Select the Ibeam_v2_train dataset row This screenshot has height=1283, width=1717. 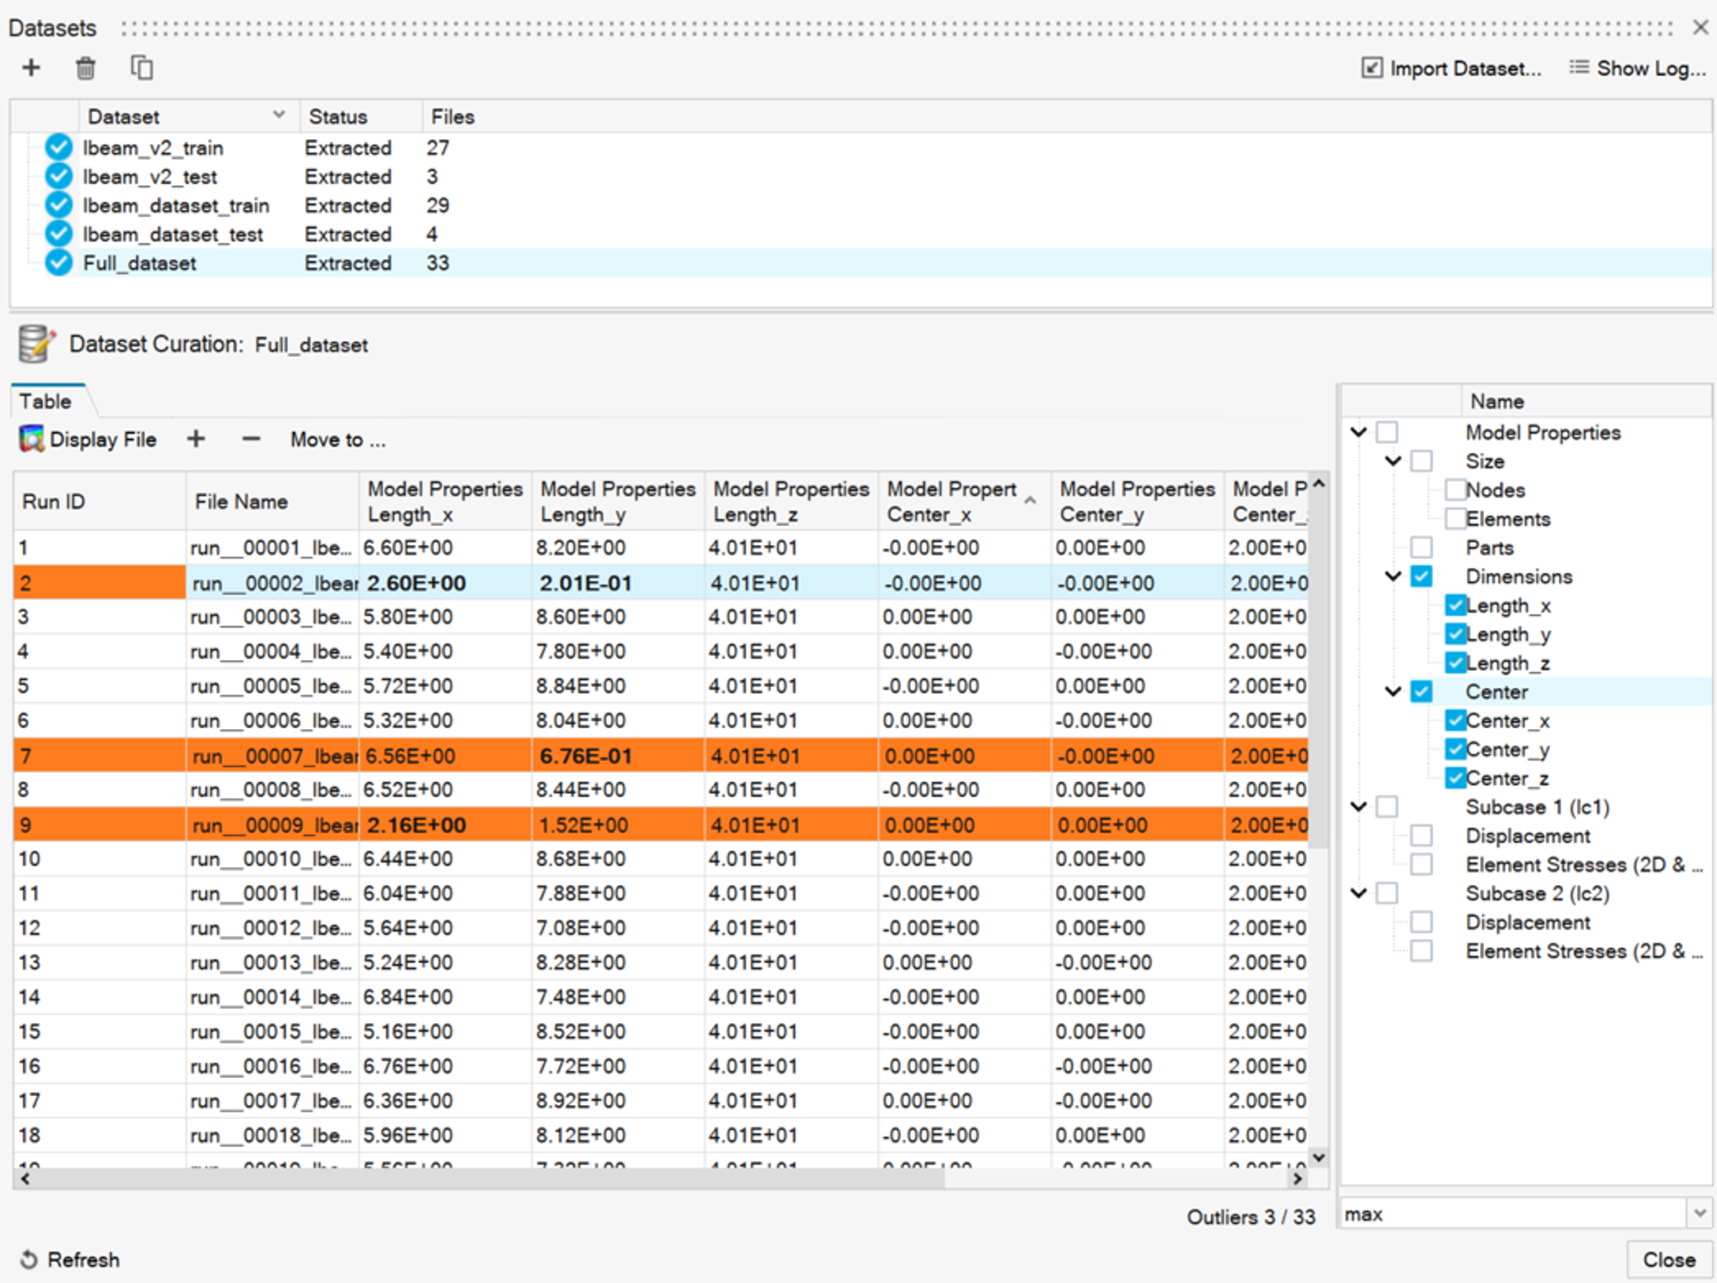click(x=153, y=147)
